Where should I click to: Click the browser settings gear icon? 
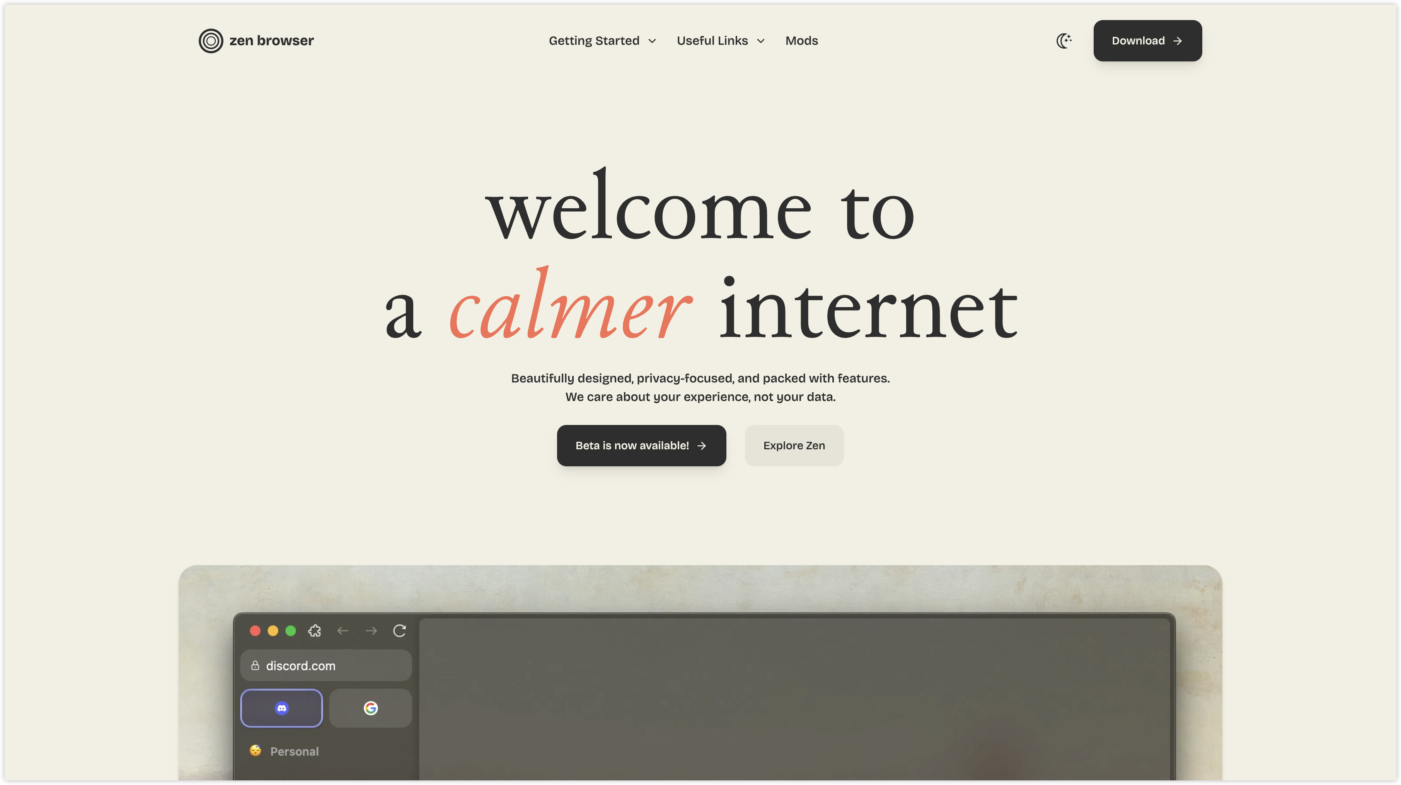click(315, 630)
